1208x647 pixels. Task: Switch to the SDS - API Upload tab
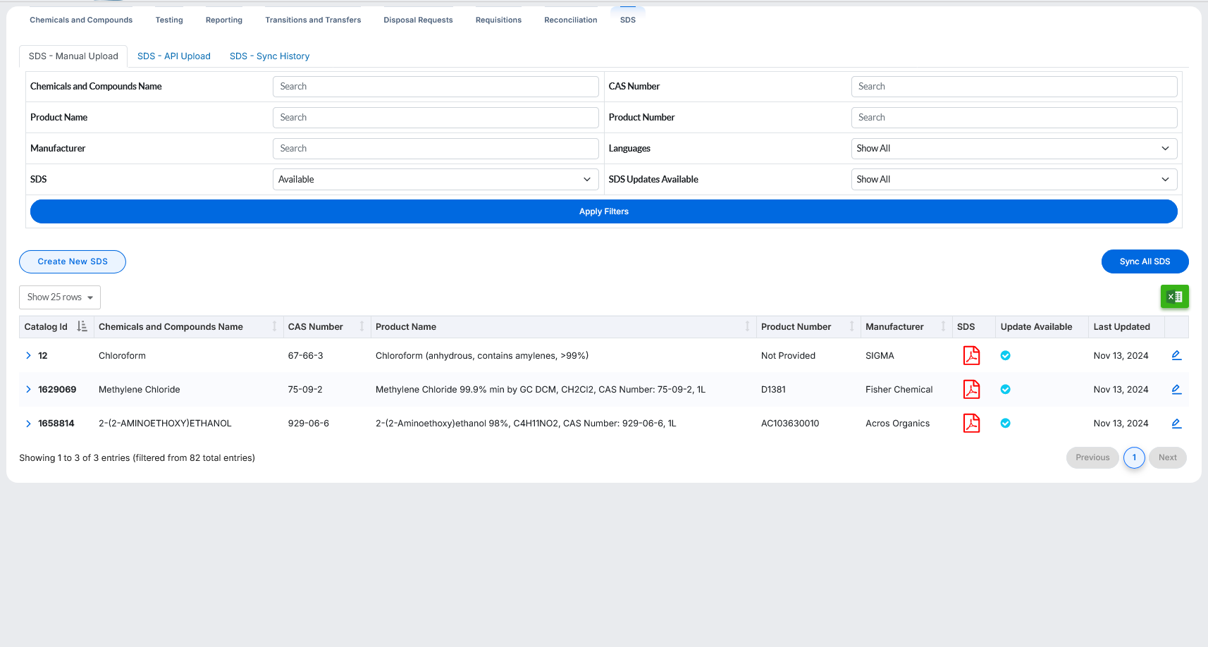coord(173,56)
